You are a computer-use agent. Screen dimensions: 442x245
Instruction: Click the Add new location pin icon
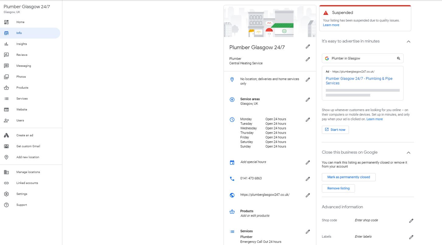[6, 157]
